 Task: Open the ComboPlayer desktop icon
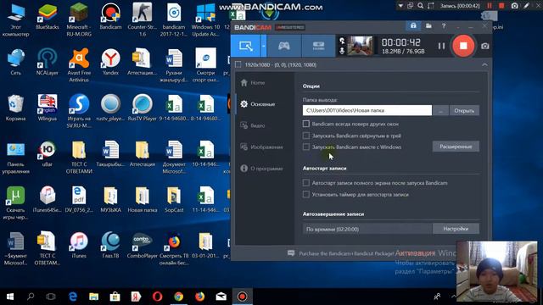pyautogui.click(x=142, y=245)
